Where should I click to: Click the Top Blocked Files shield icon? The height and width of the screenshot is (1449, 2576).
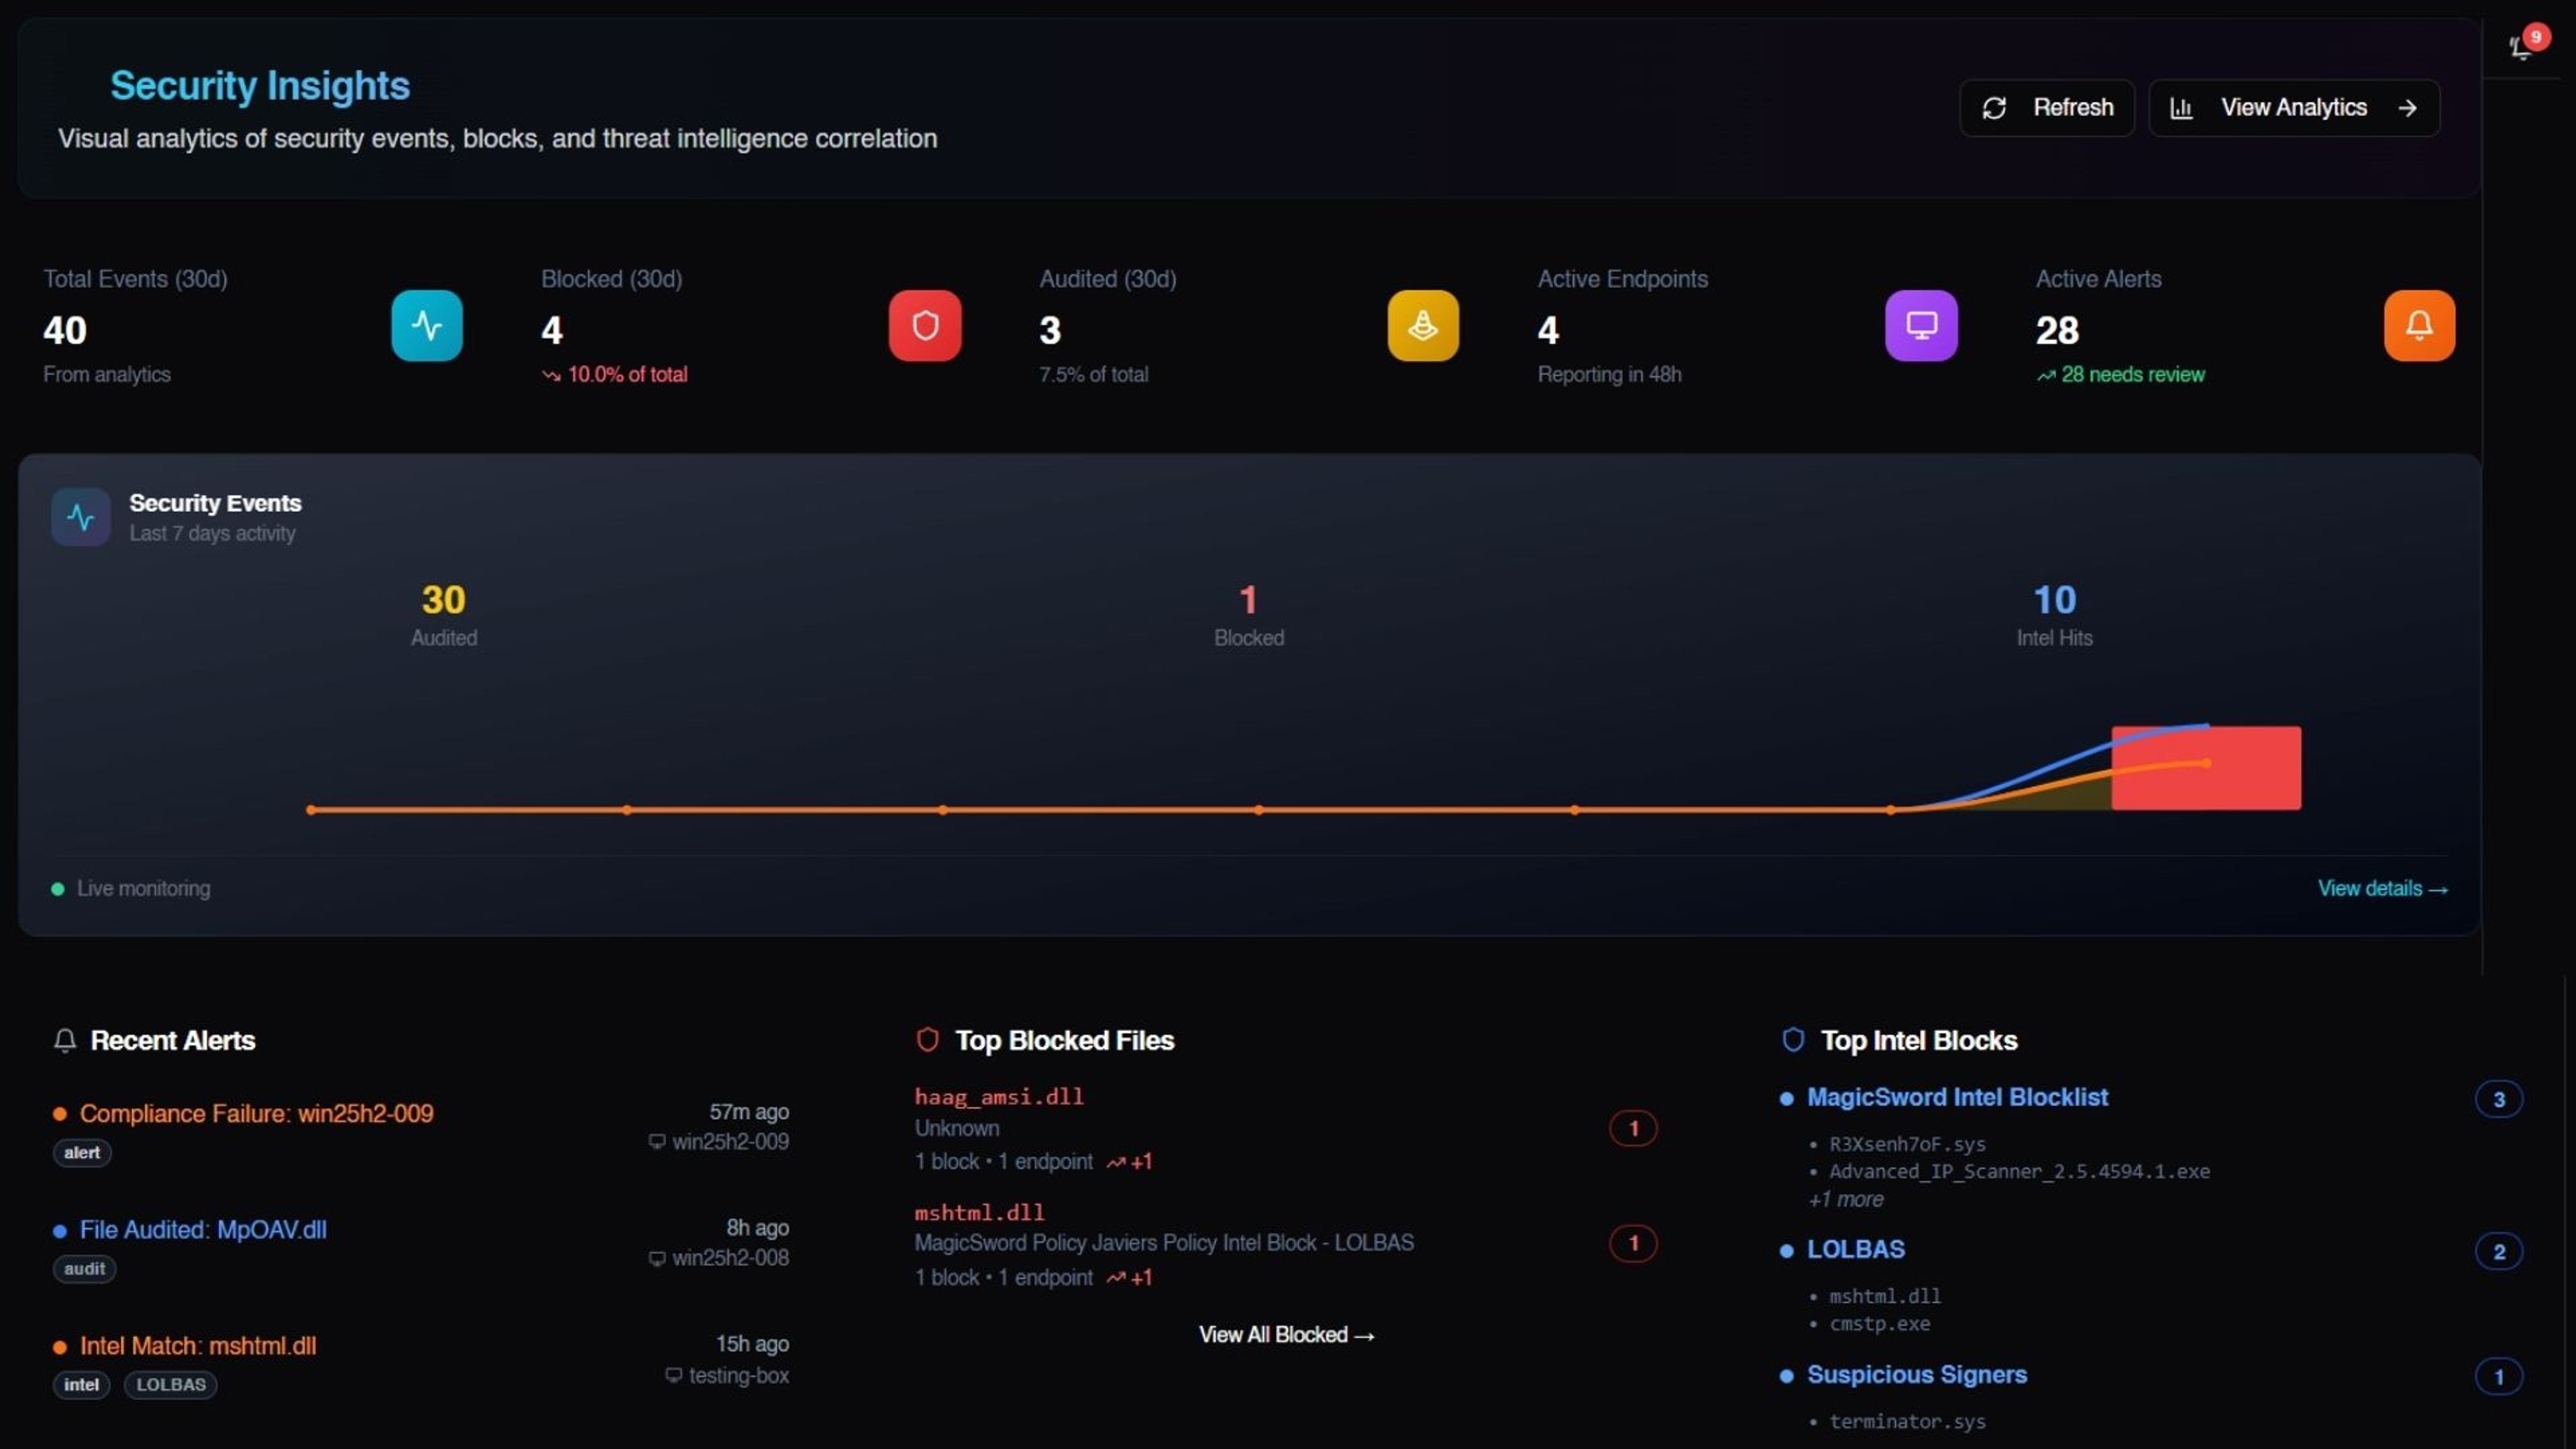click(x=927, y=1040)
